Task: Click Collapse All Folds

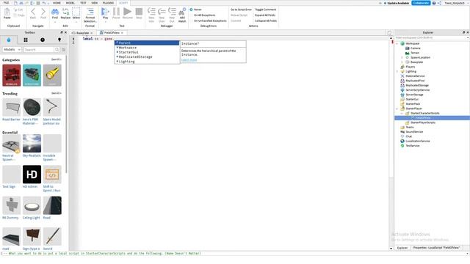Action: click(x=266, y=21)
